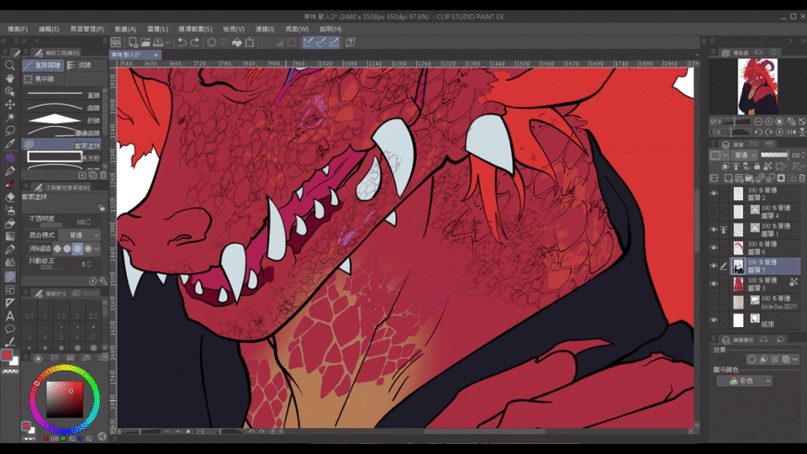
Task: Click Navigator zoom in plus icon
Action: (x=768, y=121)
